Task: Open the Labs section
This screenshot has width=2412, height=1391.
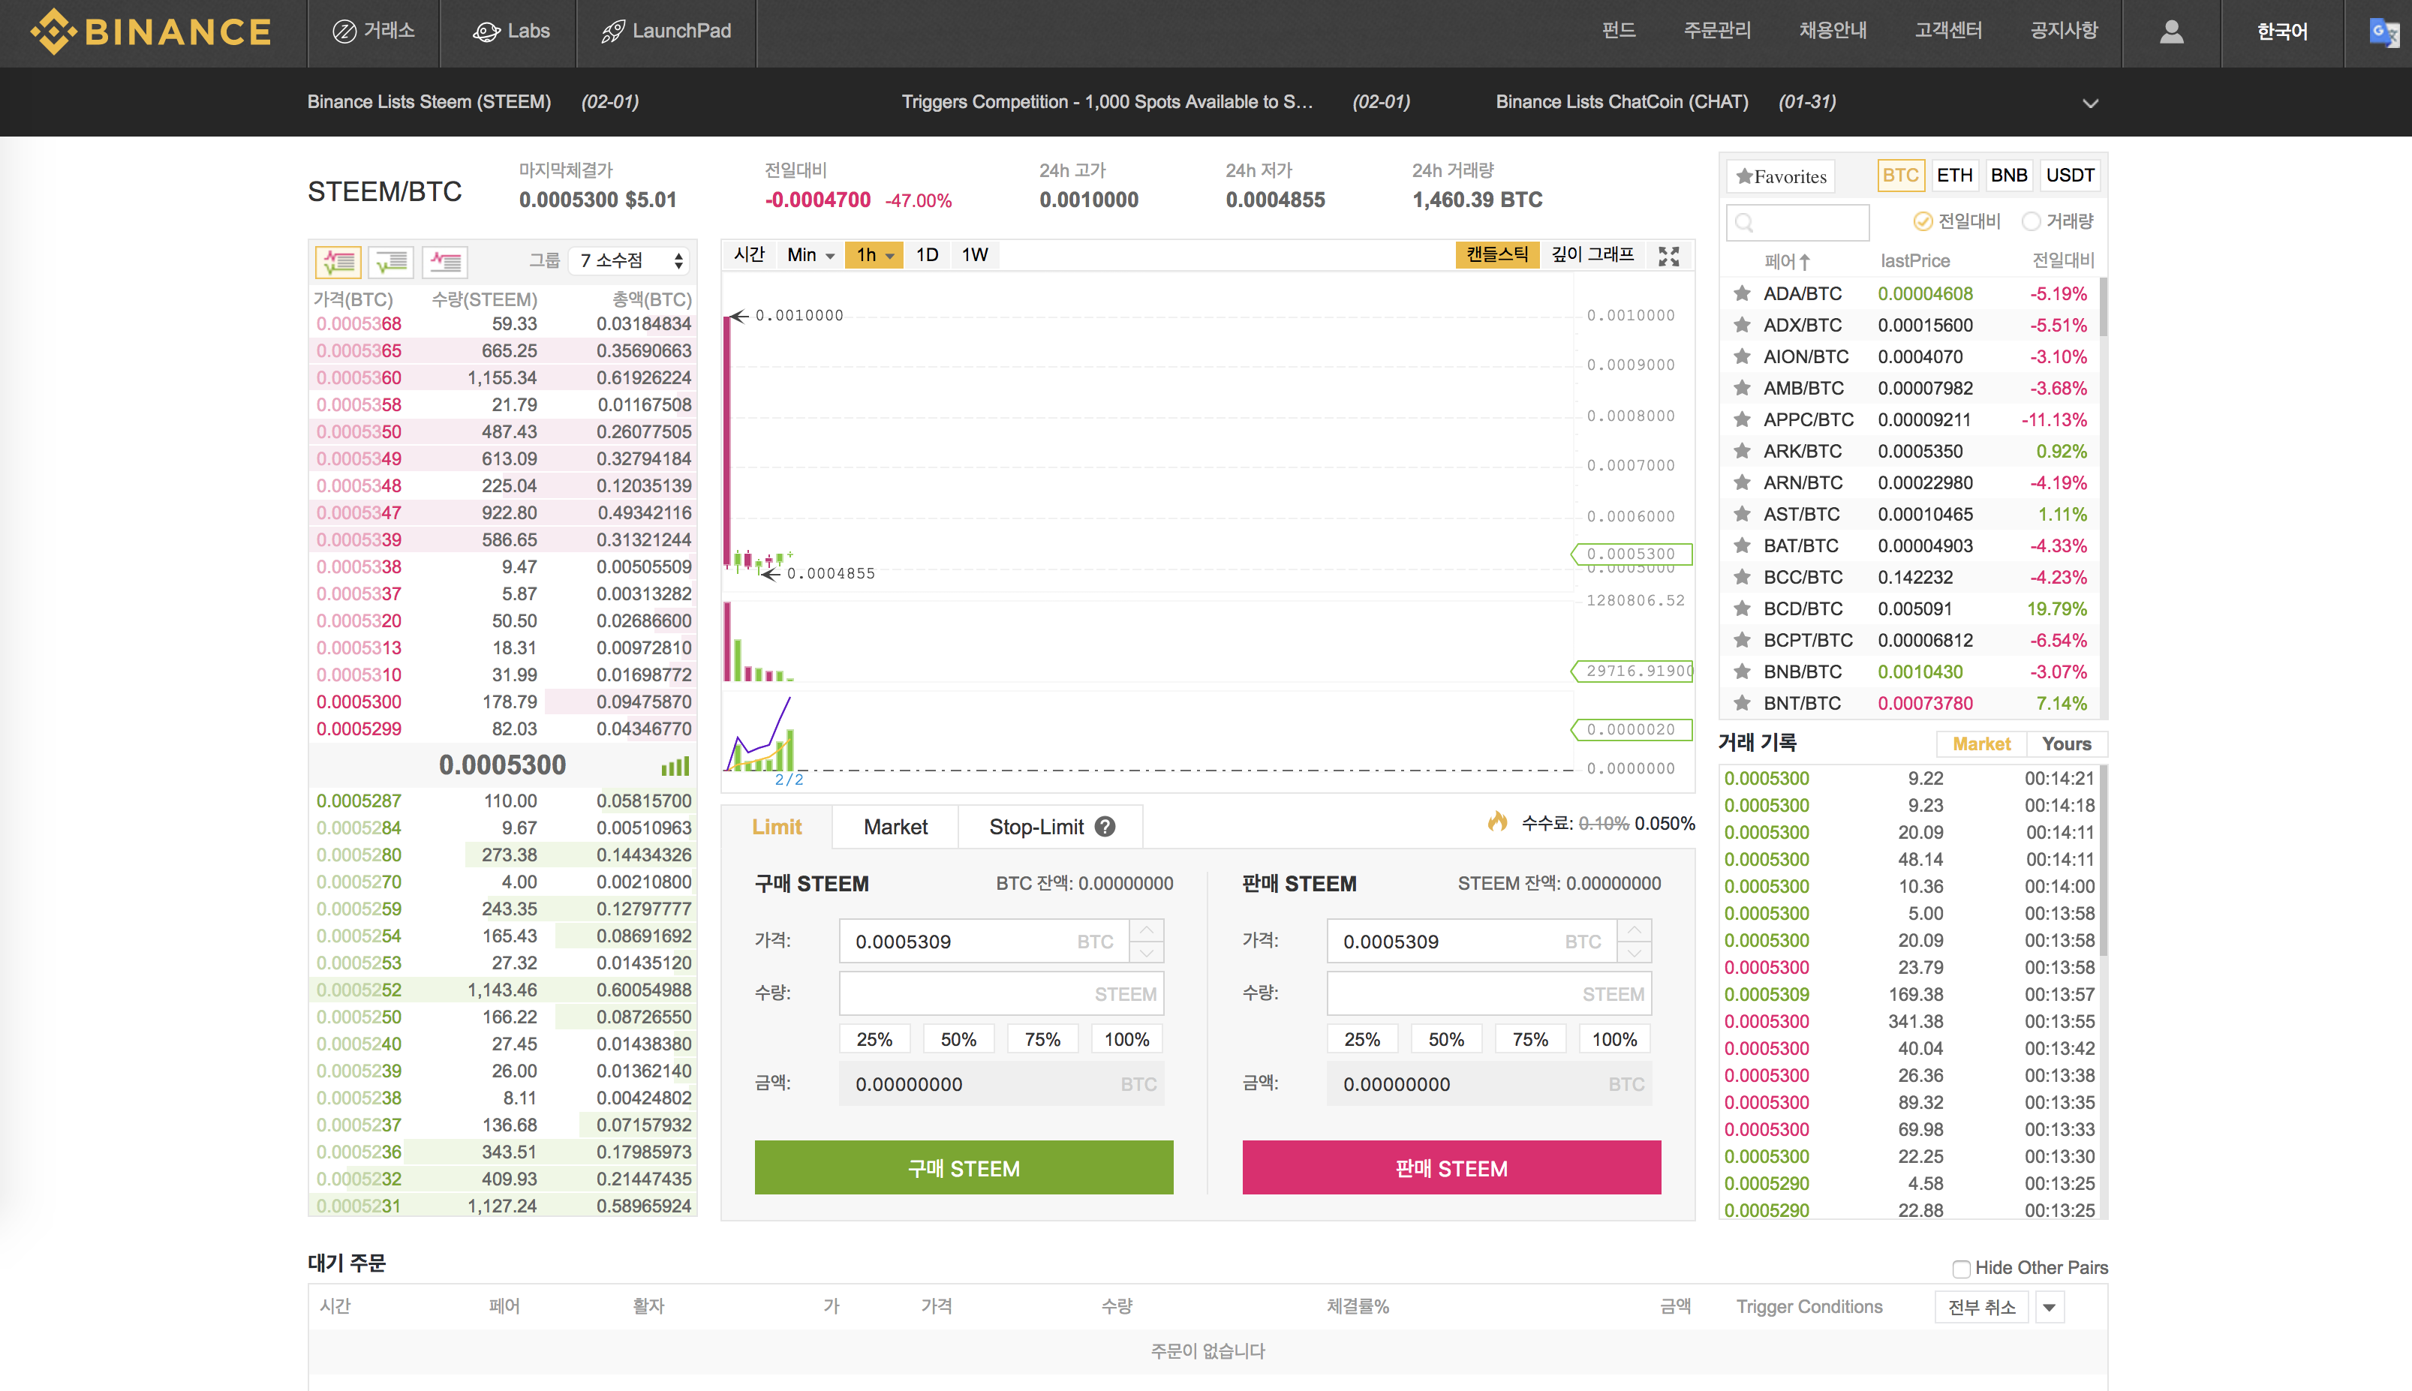Action: point(510,31)
